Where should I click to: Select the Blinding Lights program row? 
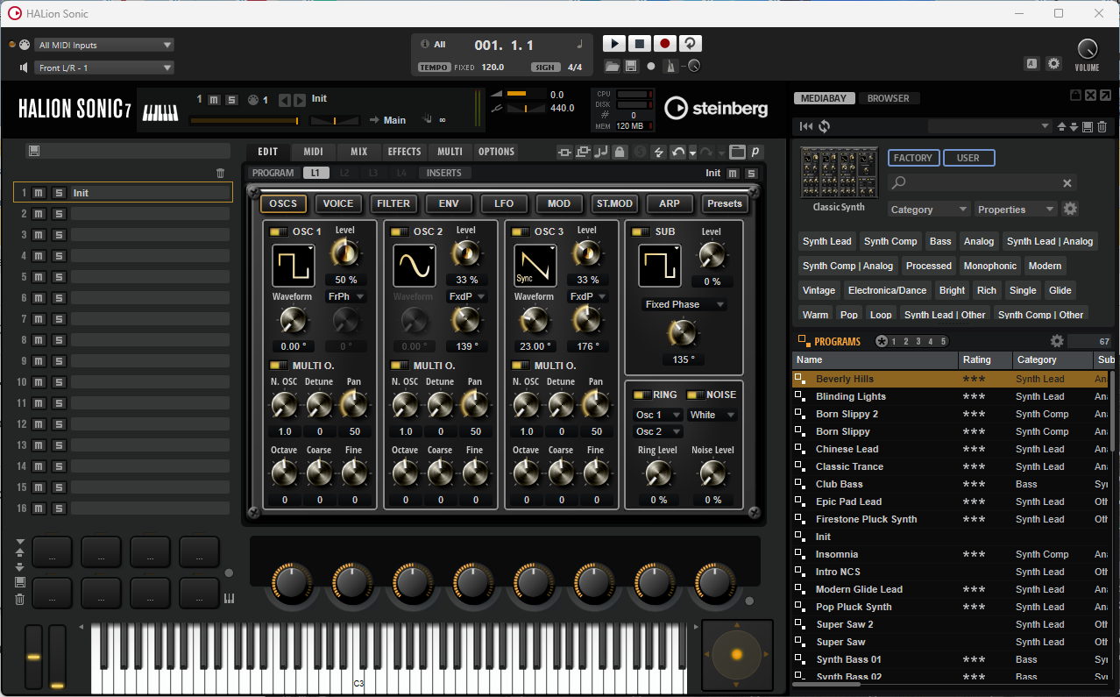pos(952,396)
